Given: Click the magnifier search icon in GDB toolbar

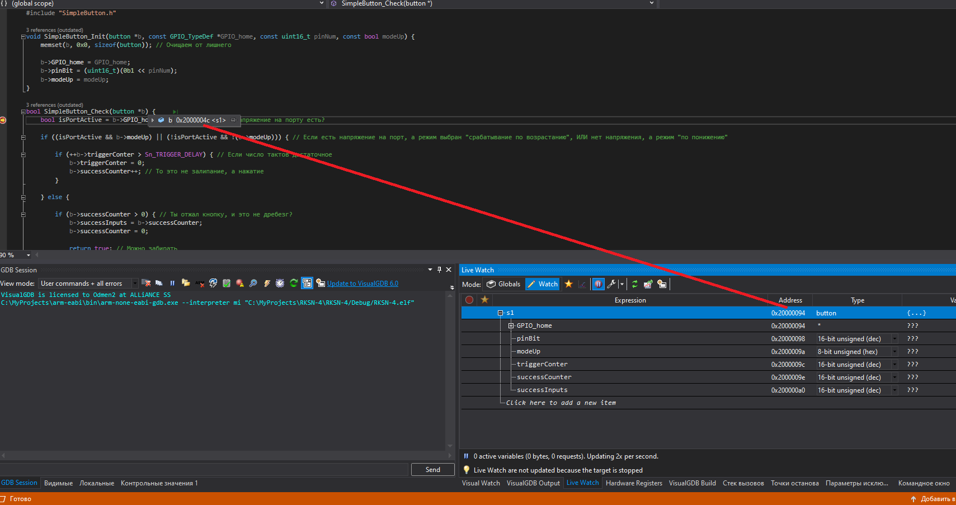Looking at the screenshot, I should coord(253,284).
